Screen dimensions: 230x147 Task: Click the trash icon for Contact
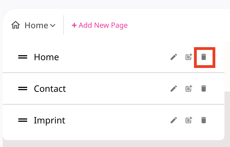[x=204, y=88]
